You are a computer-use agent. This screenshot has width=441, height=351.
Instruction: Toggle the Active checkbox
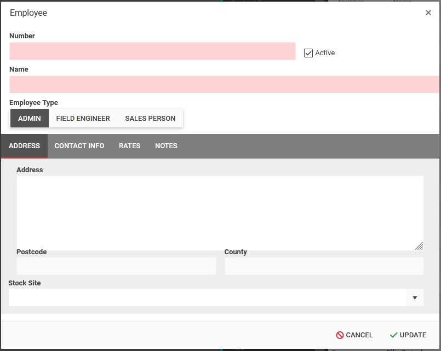click(308, 53)
